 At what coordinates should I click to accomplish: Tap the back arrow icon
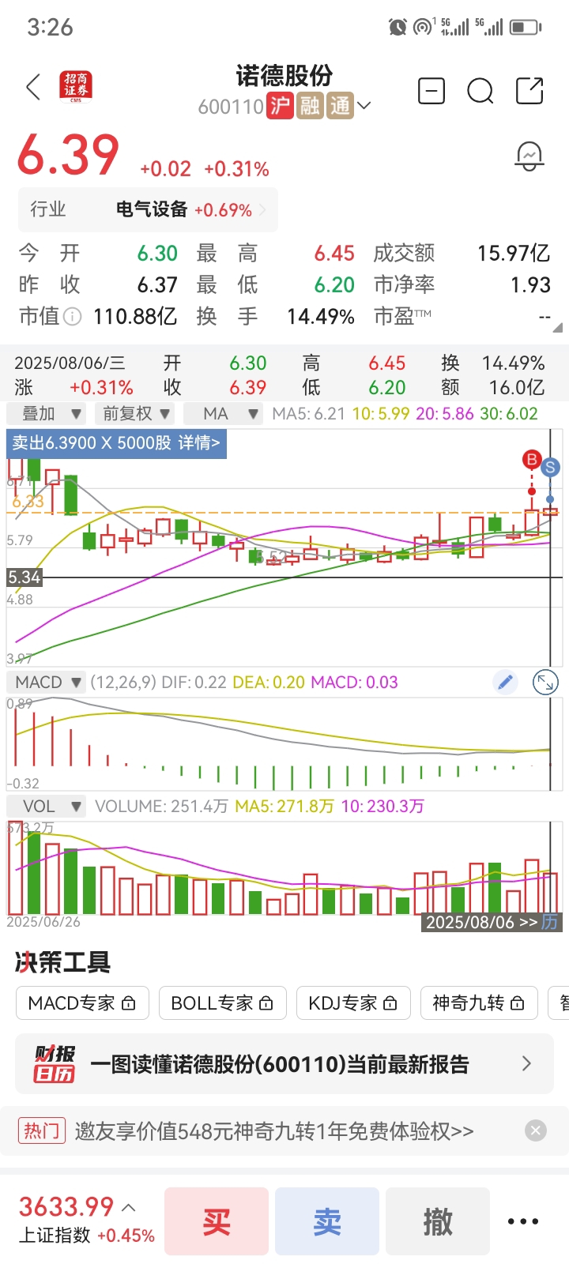33,88
